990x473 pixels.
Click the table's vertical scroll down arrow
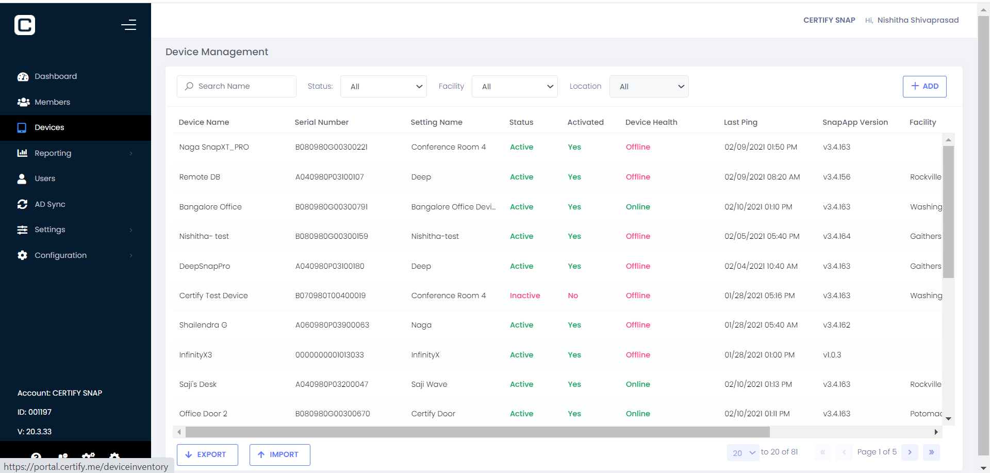pyautogui.click(x=948, y=419)
